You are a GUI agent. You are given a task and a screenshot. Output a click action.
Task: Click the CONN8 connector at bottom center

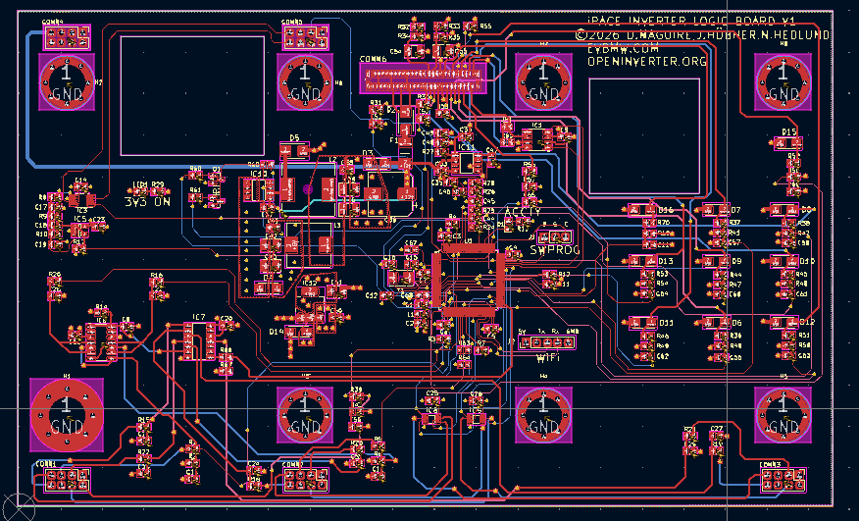point(304,480)
